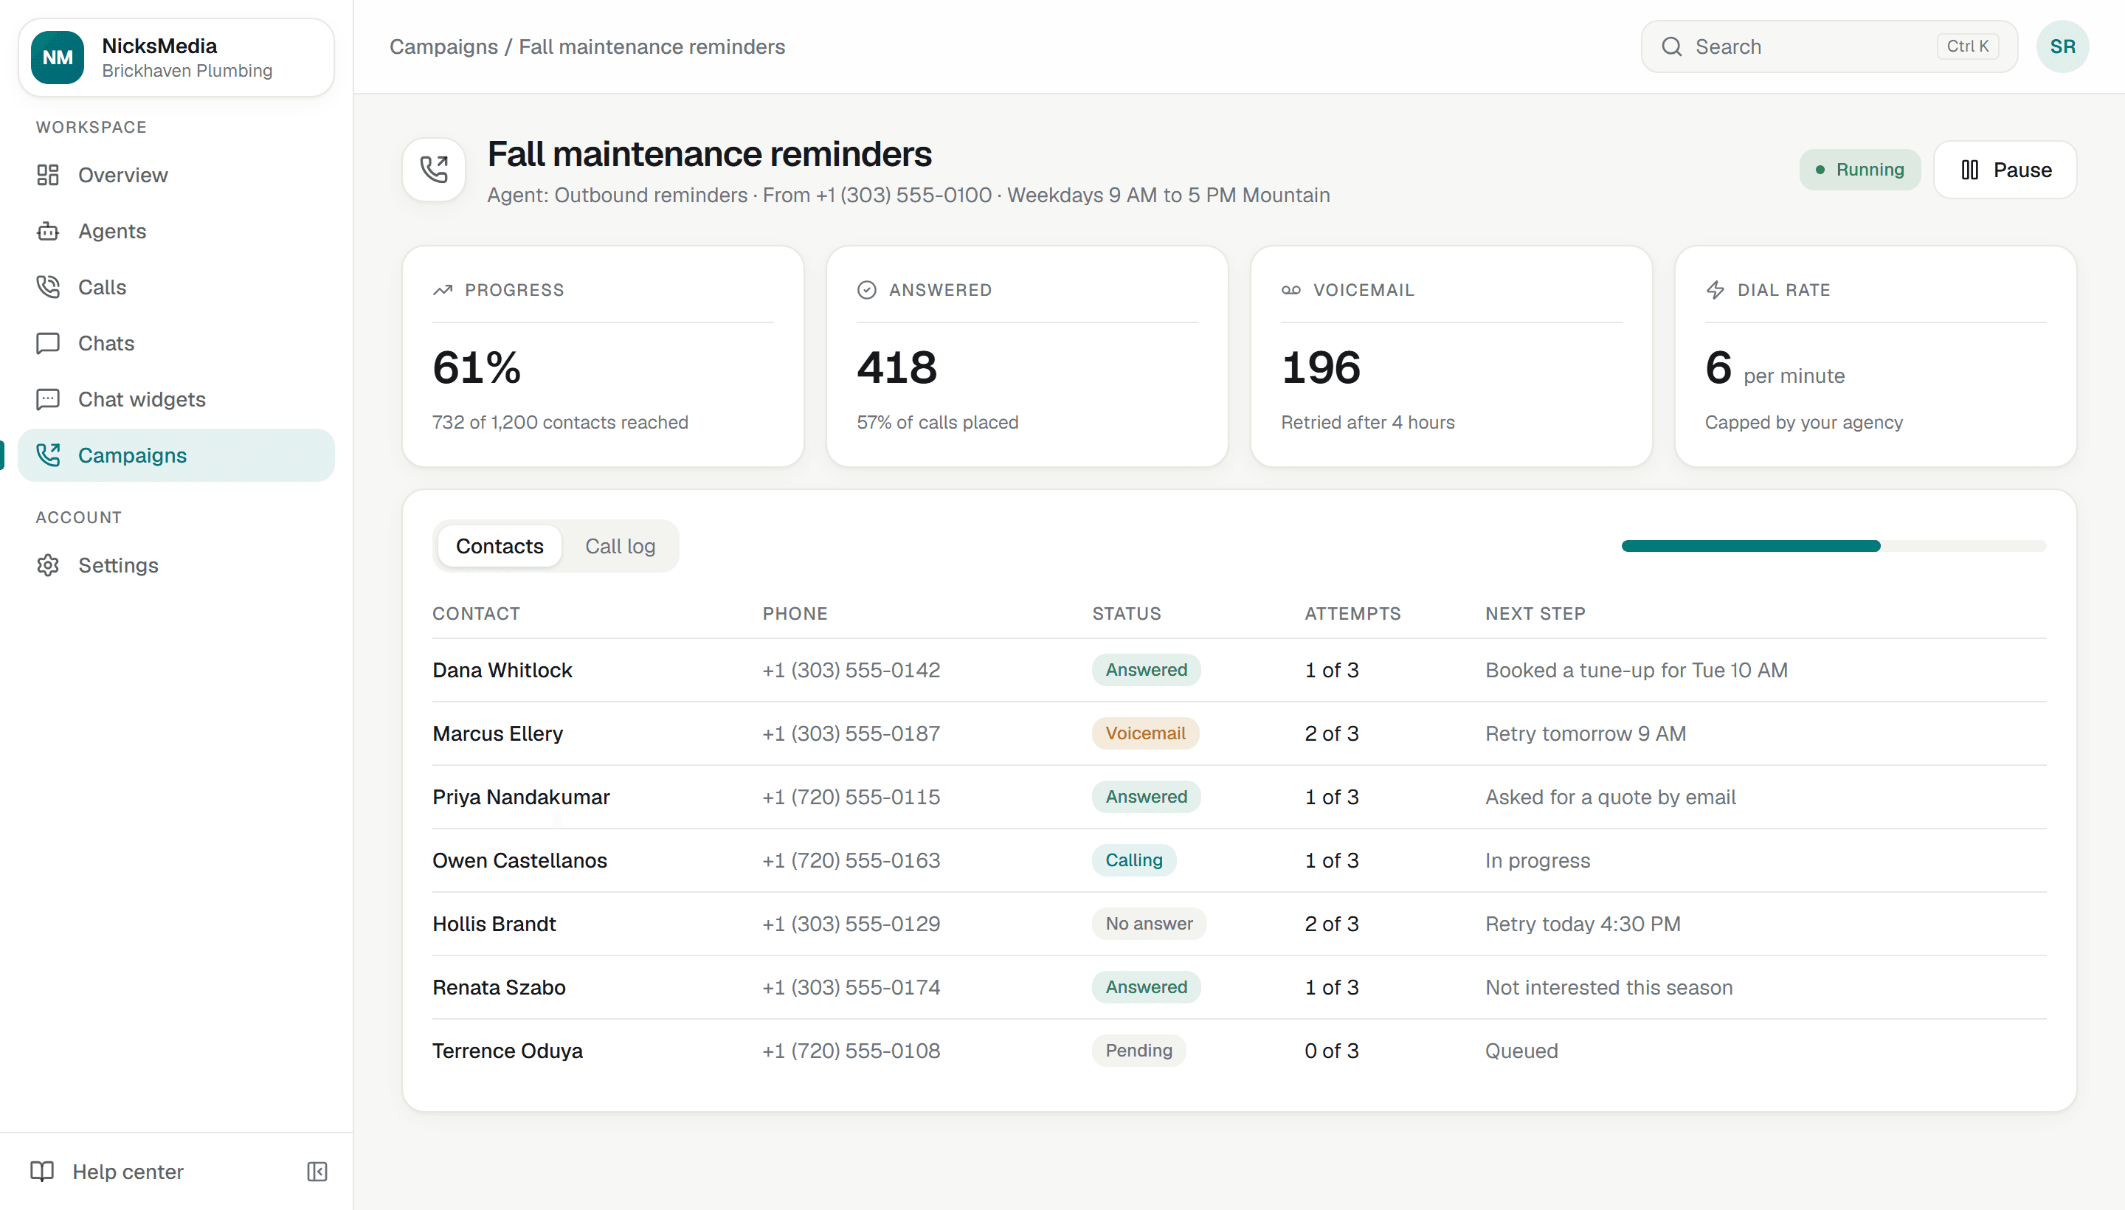
Task: Select the Dana Whitlock contact name
Action: [x=502, y=670]
